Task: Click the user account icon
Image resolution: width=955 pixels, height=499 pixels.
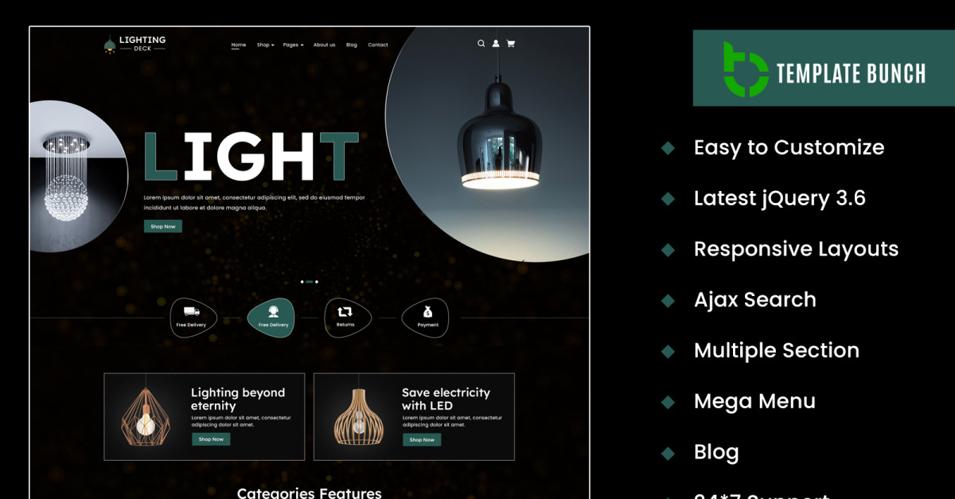Action: [x=496, y=44]
